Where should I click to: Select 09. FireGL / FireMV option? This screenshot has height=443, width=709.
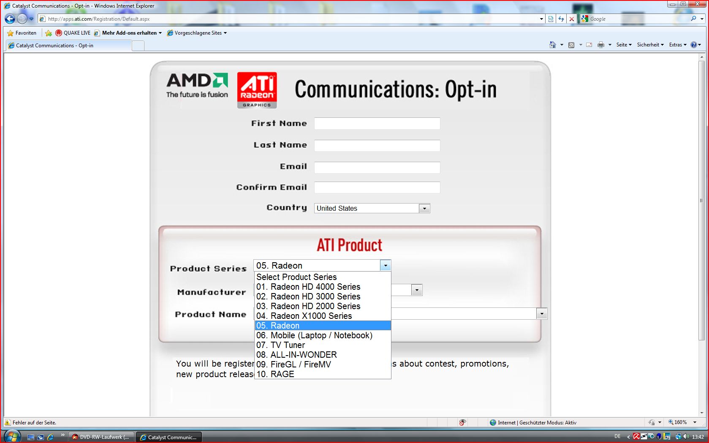323,364
